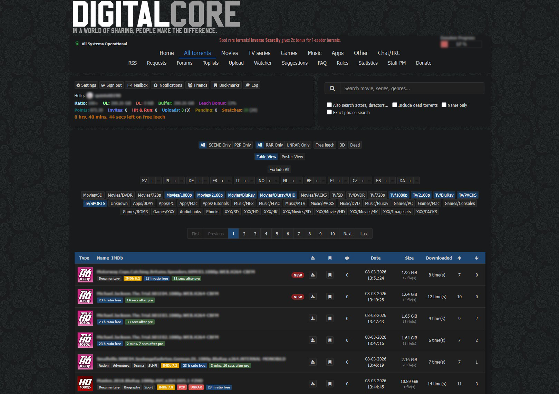
Task: Toggle the Movies/2160p category filter
Action: [x=210, y=195]
